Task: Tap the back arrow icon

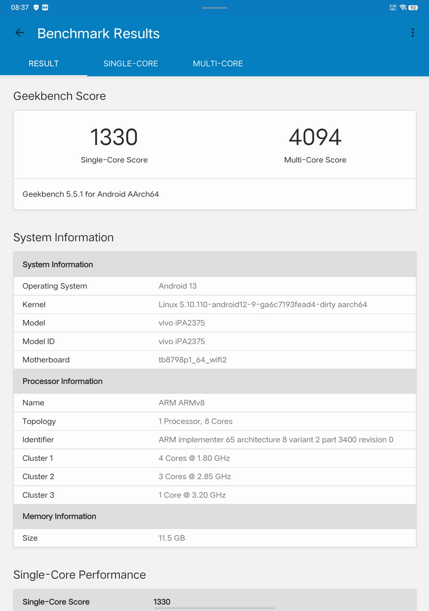Action: pyautogui.click(x=20, y=33)
